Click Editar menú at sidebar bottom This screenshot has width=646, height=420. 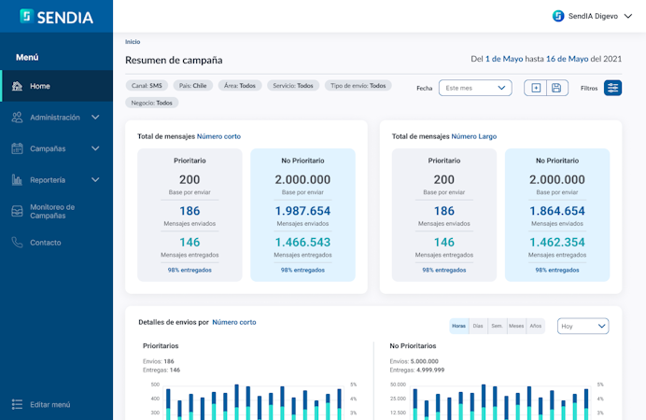pos(49,404)
